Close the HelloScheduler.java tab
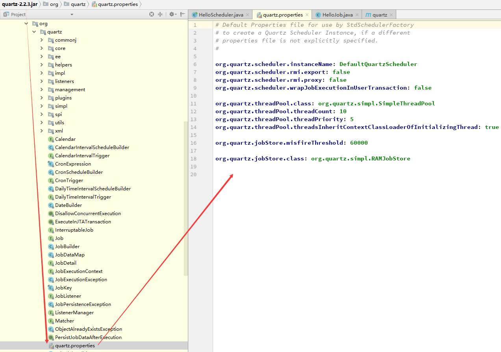Screen dimensions: 501x352 [x=248, y=15]
